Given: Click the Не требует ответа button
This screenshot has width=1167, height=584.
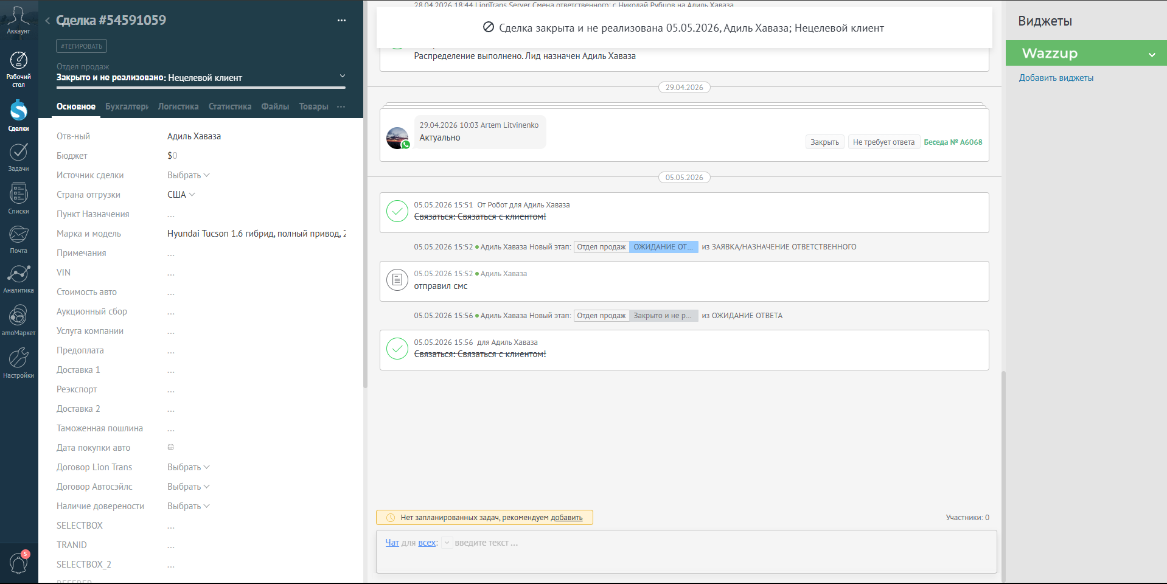Looking at the screenshot, I should coord(883,142).
